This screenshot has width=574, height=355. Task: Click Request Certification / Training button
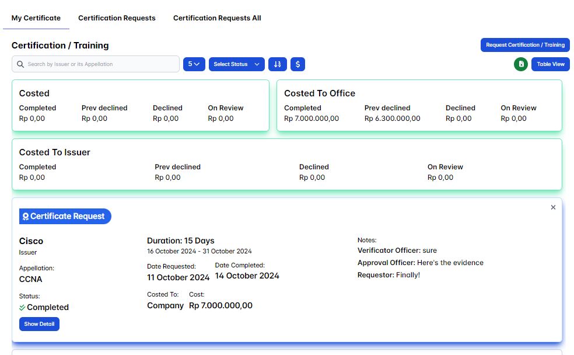(x=525, y=45)
